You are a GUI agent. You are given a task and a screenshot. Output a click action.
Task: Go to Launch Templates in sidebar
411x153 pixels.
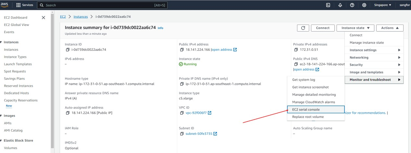(x=18, y=64)
